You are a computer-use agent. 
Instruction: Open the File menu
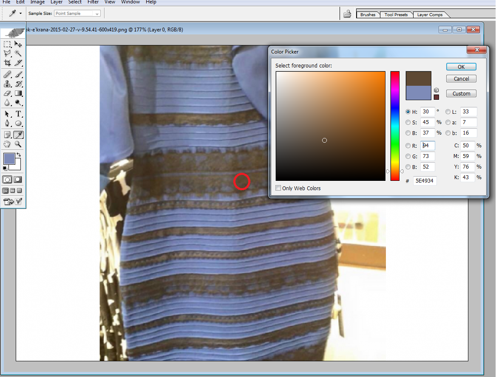[6, 2]
